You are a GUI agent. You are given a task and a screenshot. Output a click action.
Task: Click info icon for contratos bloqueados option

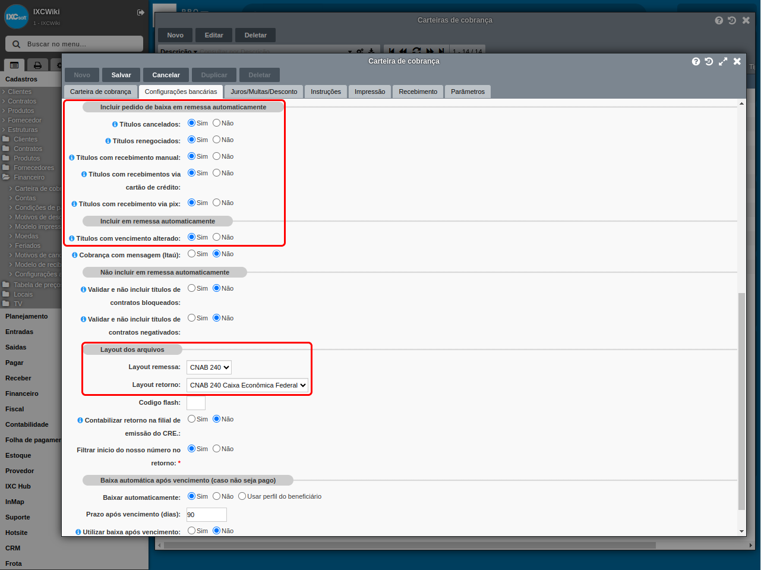pos(83,289)
